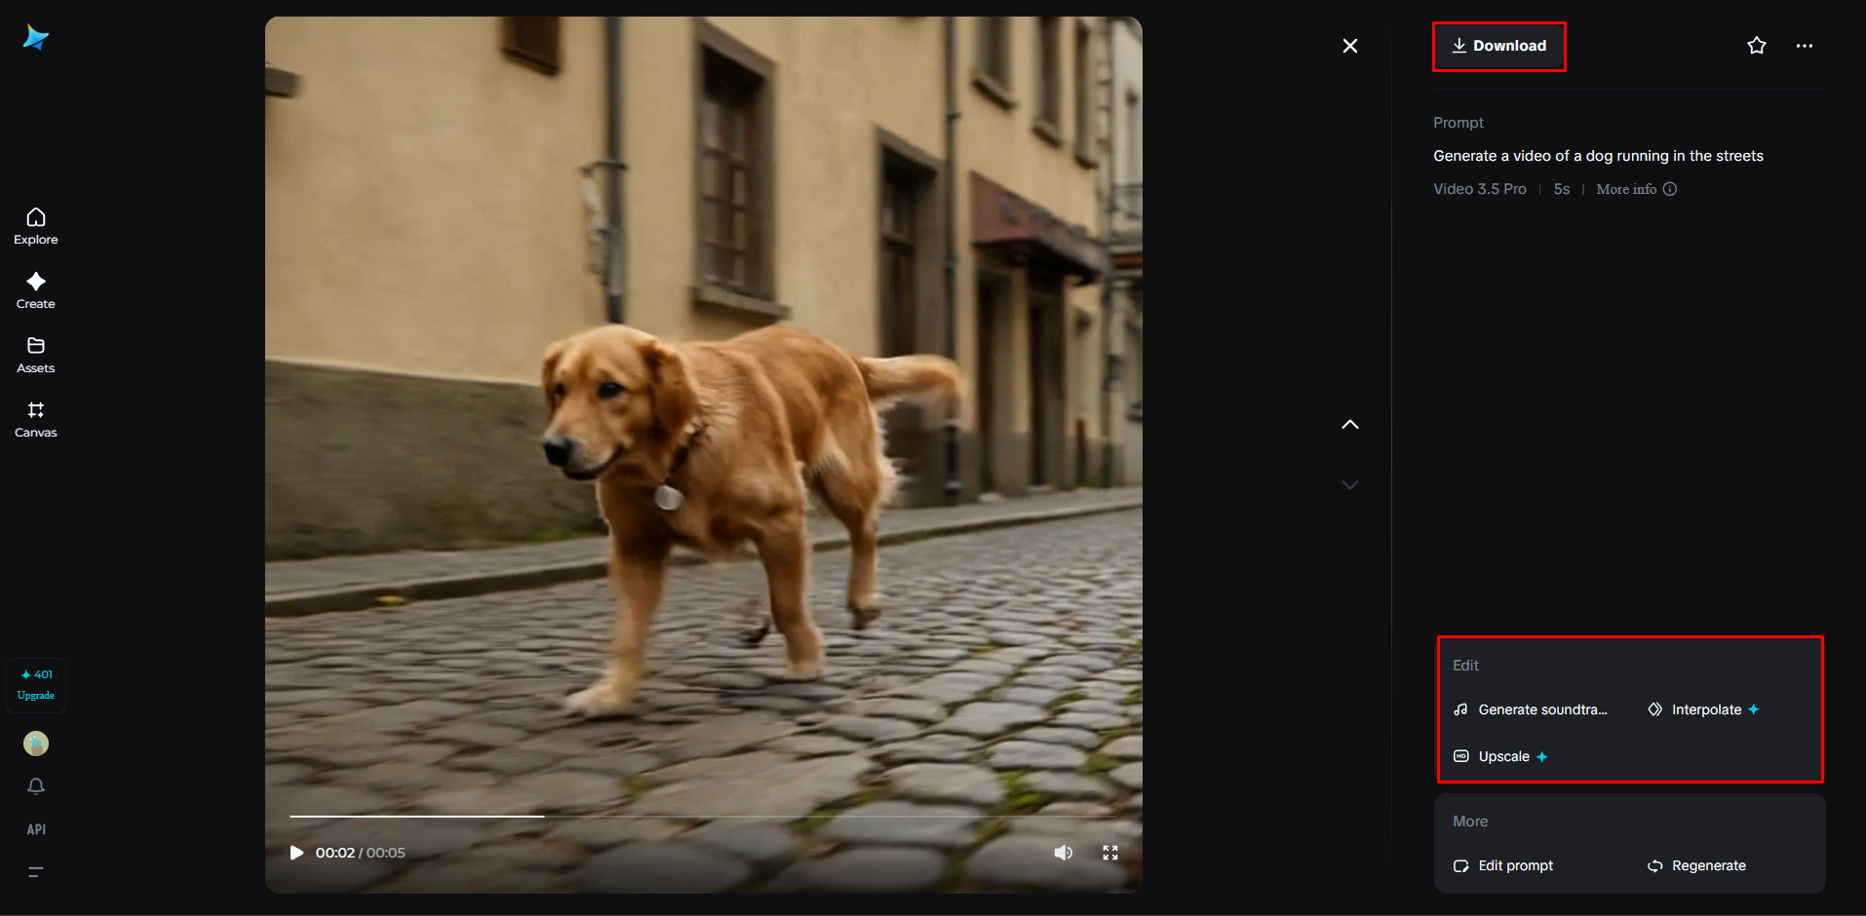Upscale the video to HD
The height and width of the screenshot is (916, 1866).
pos(1500,756)
